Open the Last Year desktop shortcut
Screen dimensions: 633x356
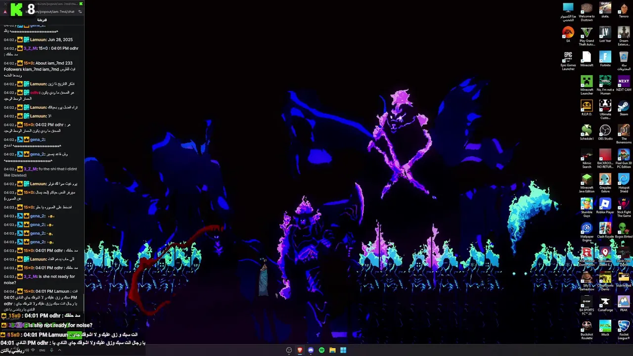pos(605,35)
